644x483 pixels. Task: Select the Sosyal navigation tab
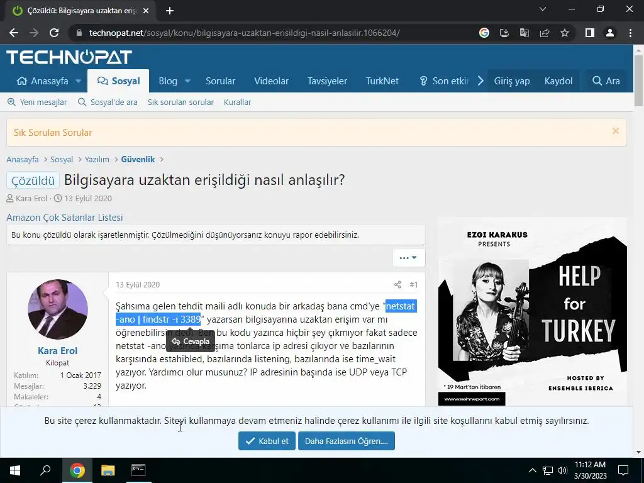tap(118, 81)
